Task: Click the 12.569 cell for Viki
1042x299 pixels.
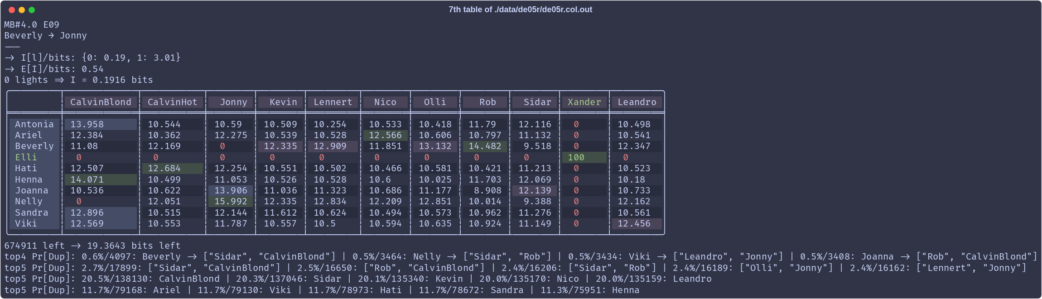Action: [101, 223]
